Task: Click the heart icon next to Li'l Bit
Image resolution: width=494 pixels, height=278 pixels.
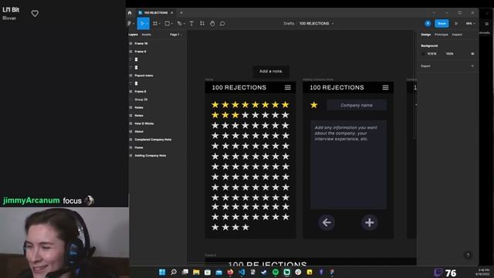Action: [35, 14]
